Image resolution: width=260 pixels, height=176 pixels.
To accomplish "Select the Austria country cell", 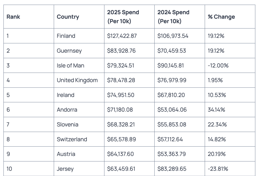I will (x=66, y=154).
